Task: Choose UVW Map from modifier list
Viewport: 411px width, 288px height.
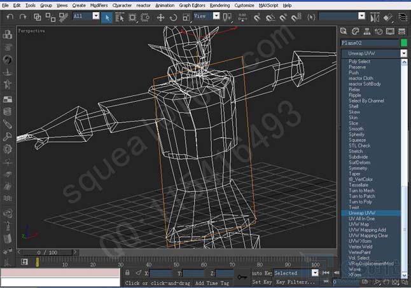Action: click(x=359, y=224)
